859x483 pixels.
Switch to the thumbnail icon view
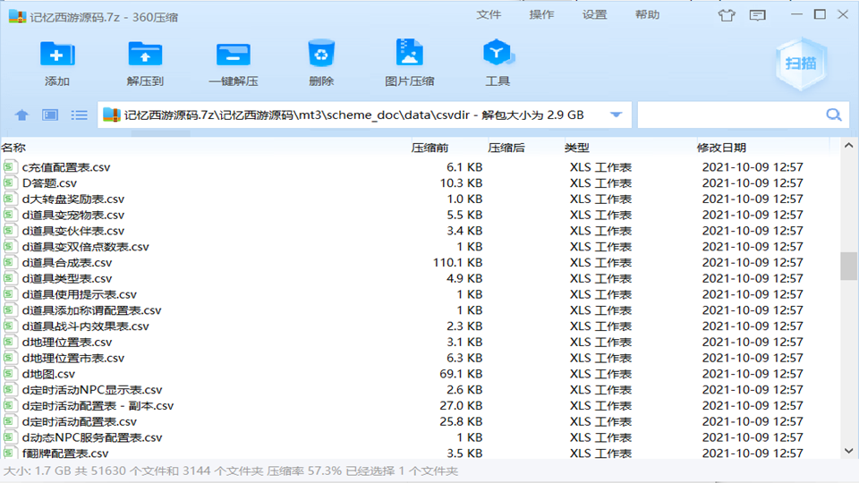click(50, 115)
